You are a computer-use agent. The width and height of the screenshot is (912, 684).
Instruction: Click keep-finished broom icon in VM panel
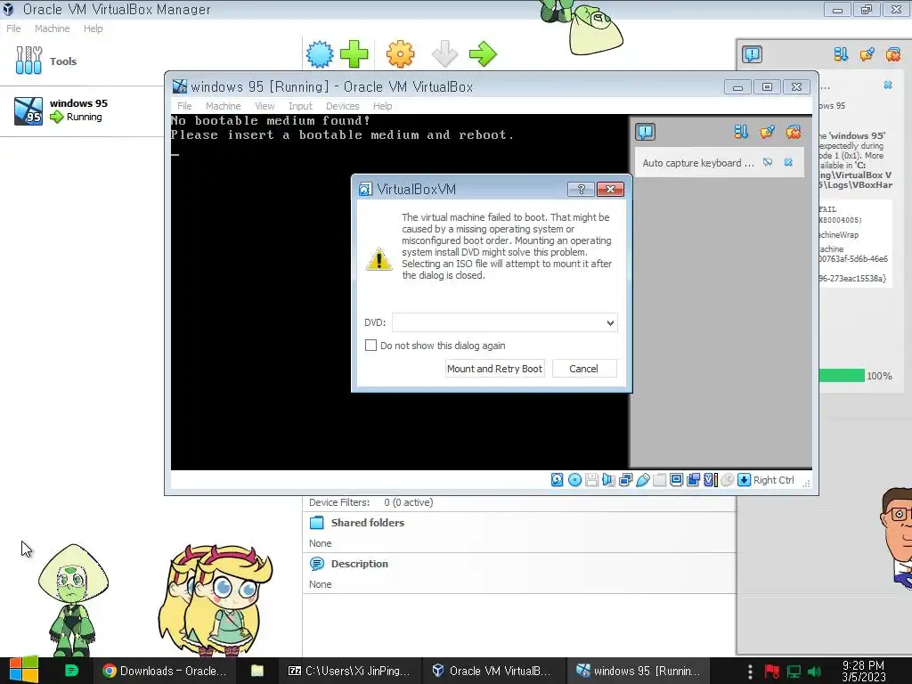[x=767, y=132]
